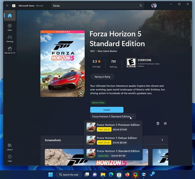Click the search magnifier icon
The width and height of the screenshot is (195, 179).
[x=141, y=6]
